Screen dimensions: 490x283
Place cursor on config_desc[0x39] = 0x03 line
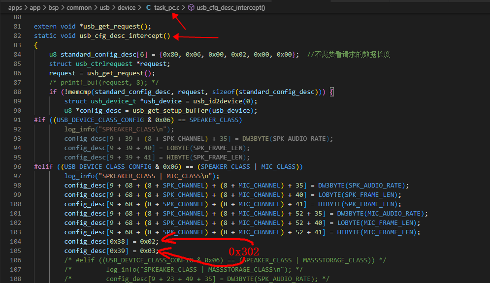point(112,251)
